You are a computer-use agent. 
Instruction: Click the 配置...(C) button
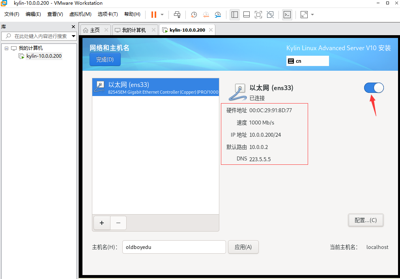366,220
